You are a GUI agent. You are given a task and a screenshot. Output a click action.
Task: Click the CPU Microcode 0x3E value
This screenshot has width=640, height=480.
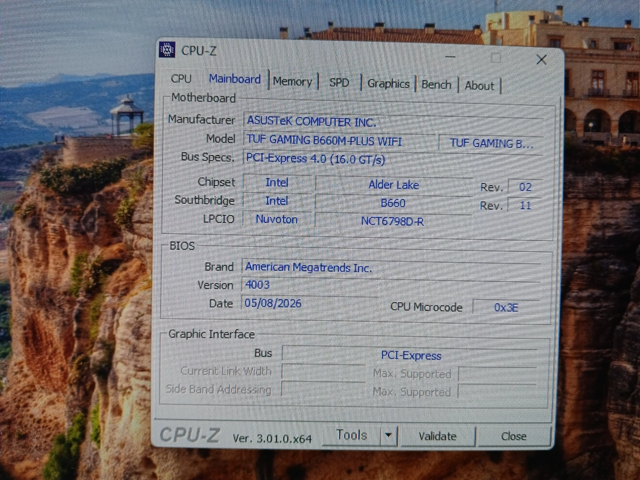coord(506,307)
